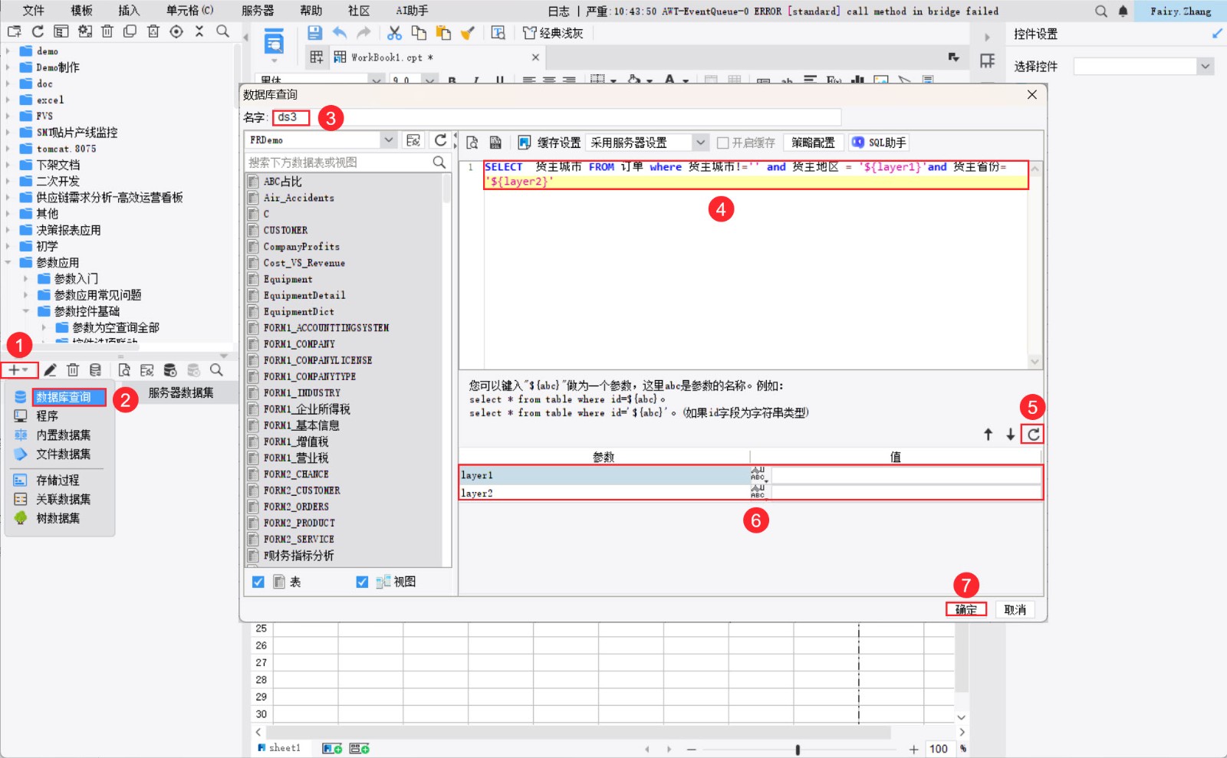
Task: Select 数据库查询 from the dataset menu
Action: pyautogui.click(x=63, y=397)
